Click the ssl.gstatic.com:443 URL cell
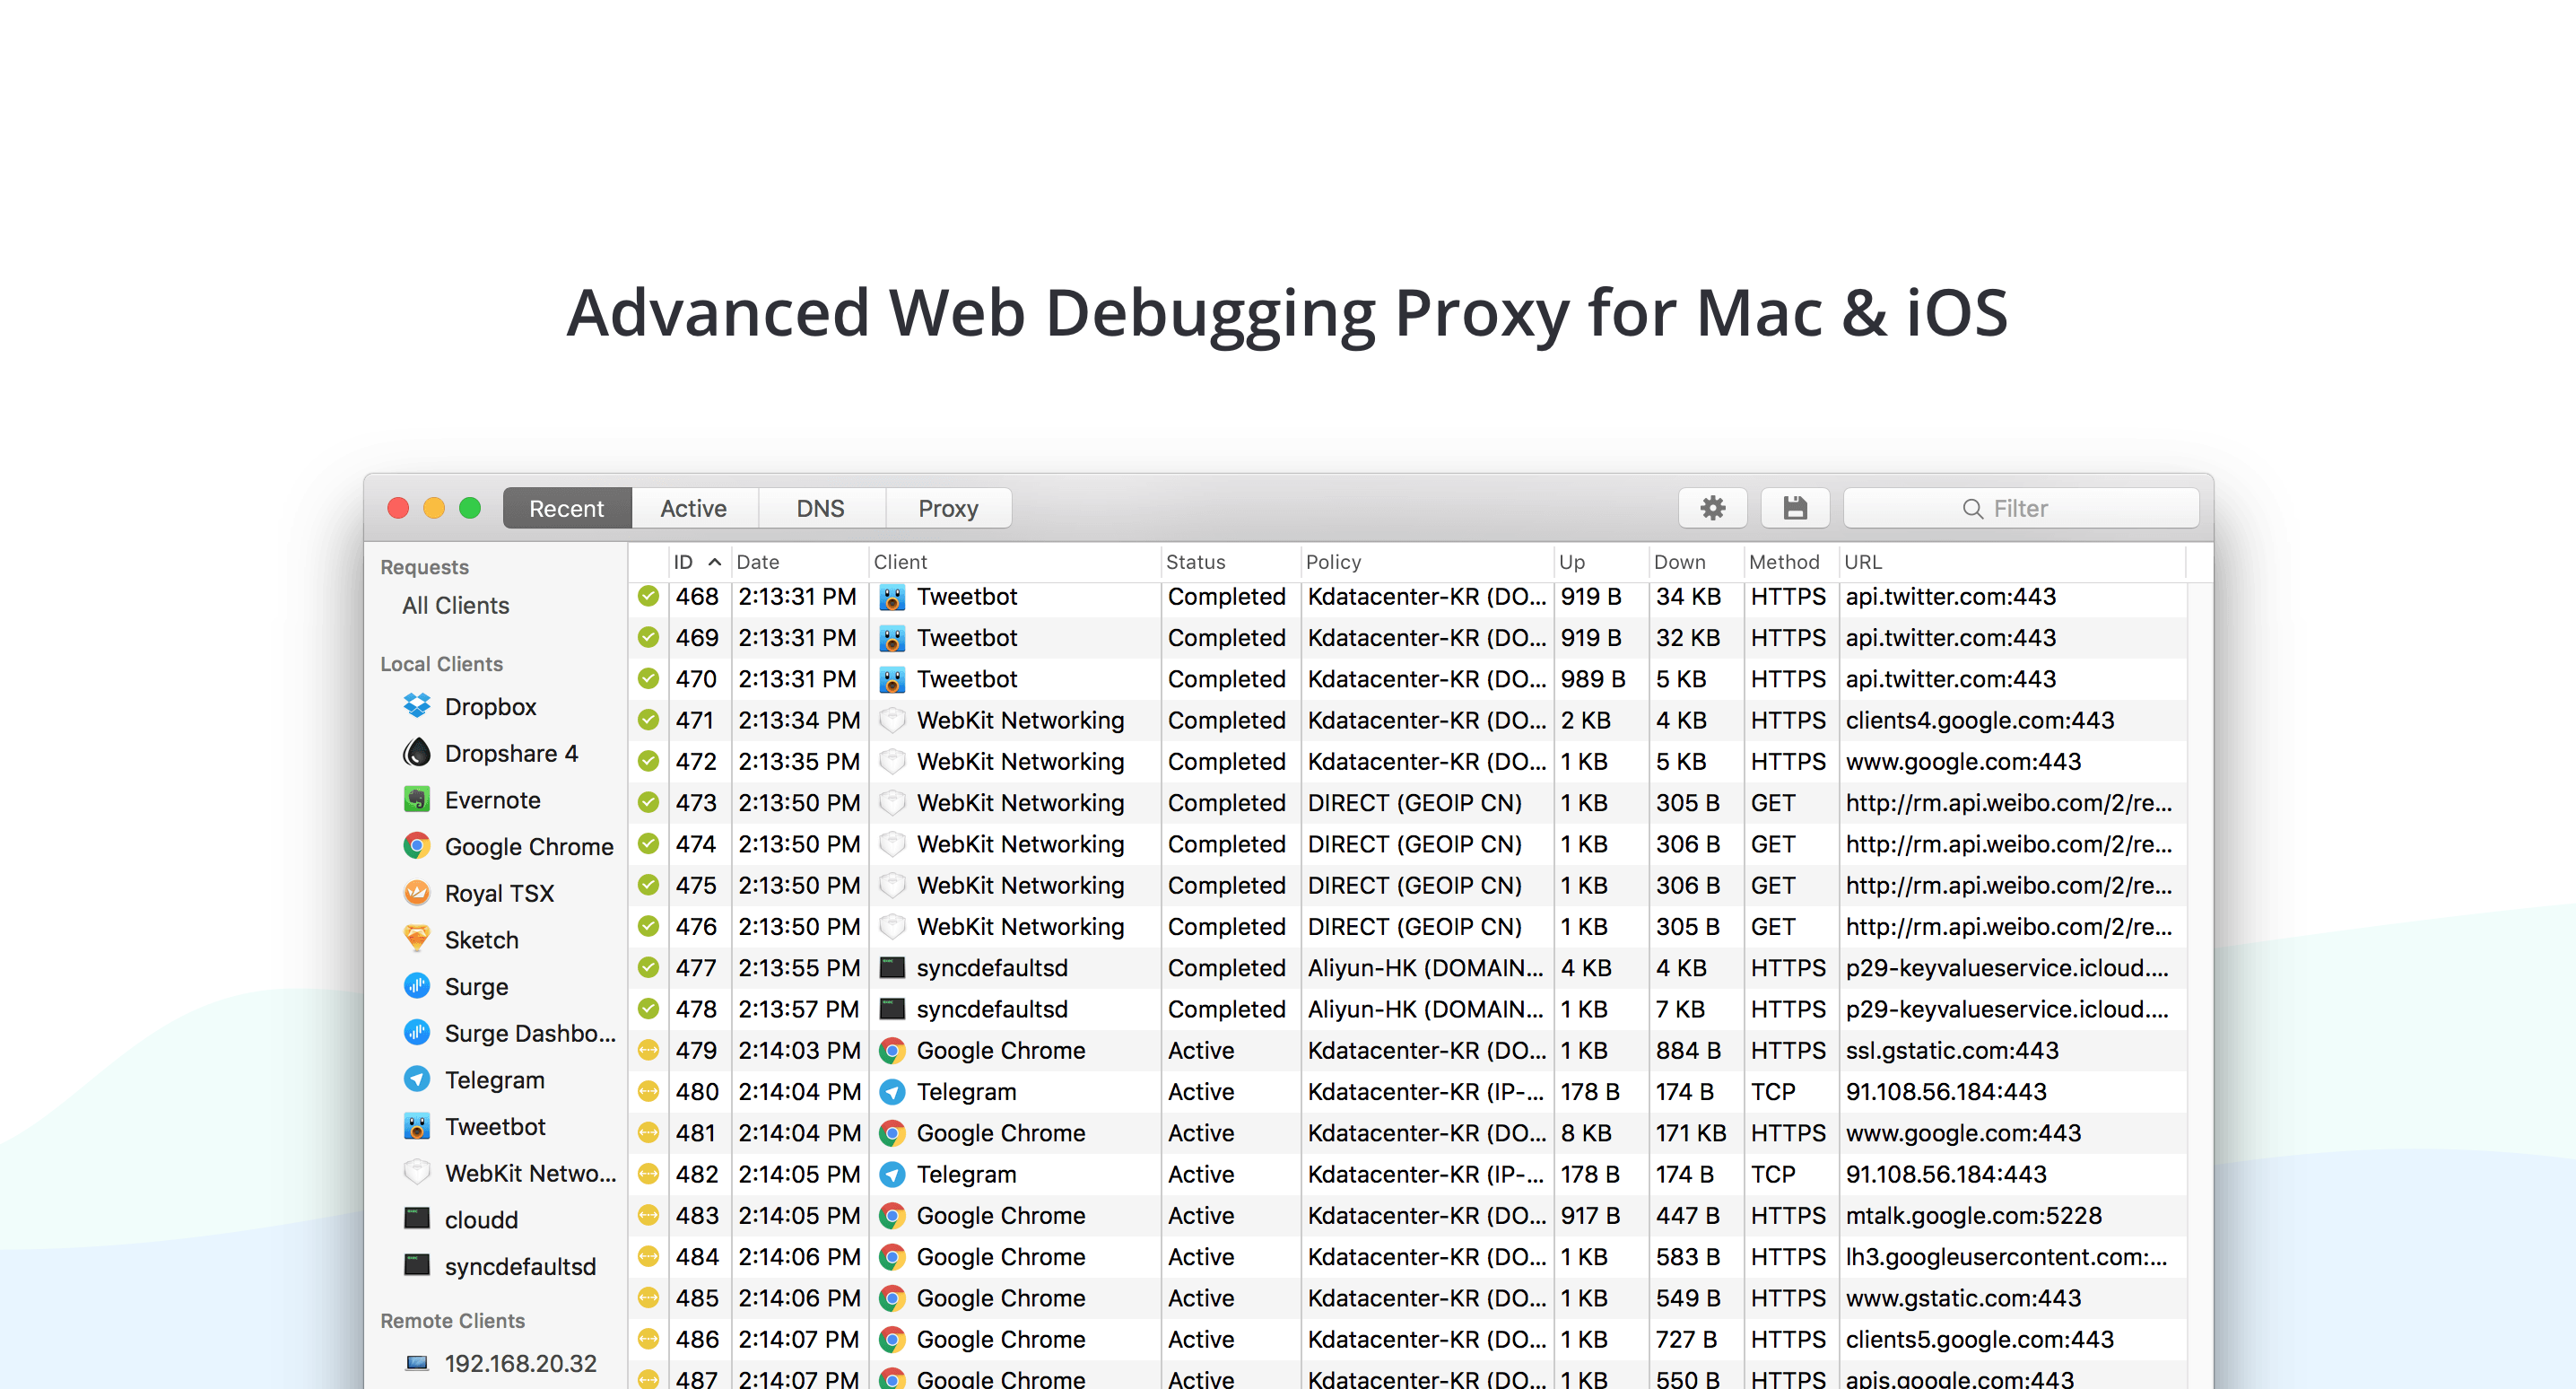This screenshot has height=1389, width=2576. coord(1952,1051)
